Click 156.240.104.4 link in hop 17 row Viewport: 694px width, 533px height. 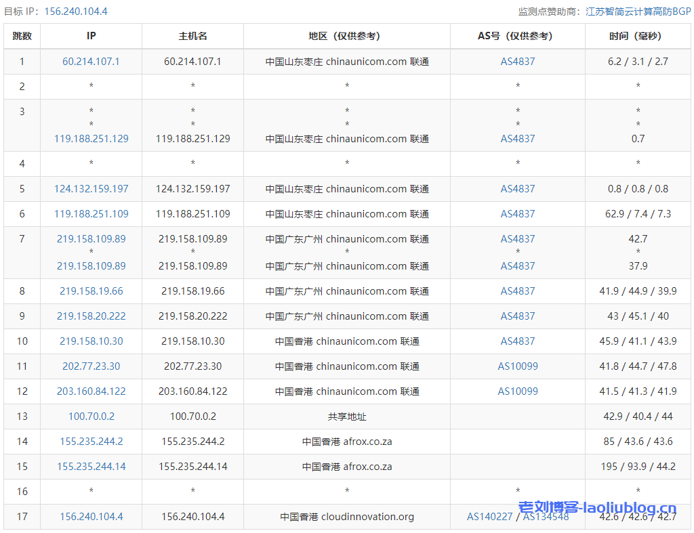[x=91, y=517]
